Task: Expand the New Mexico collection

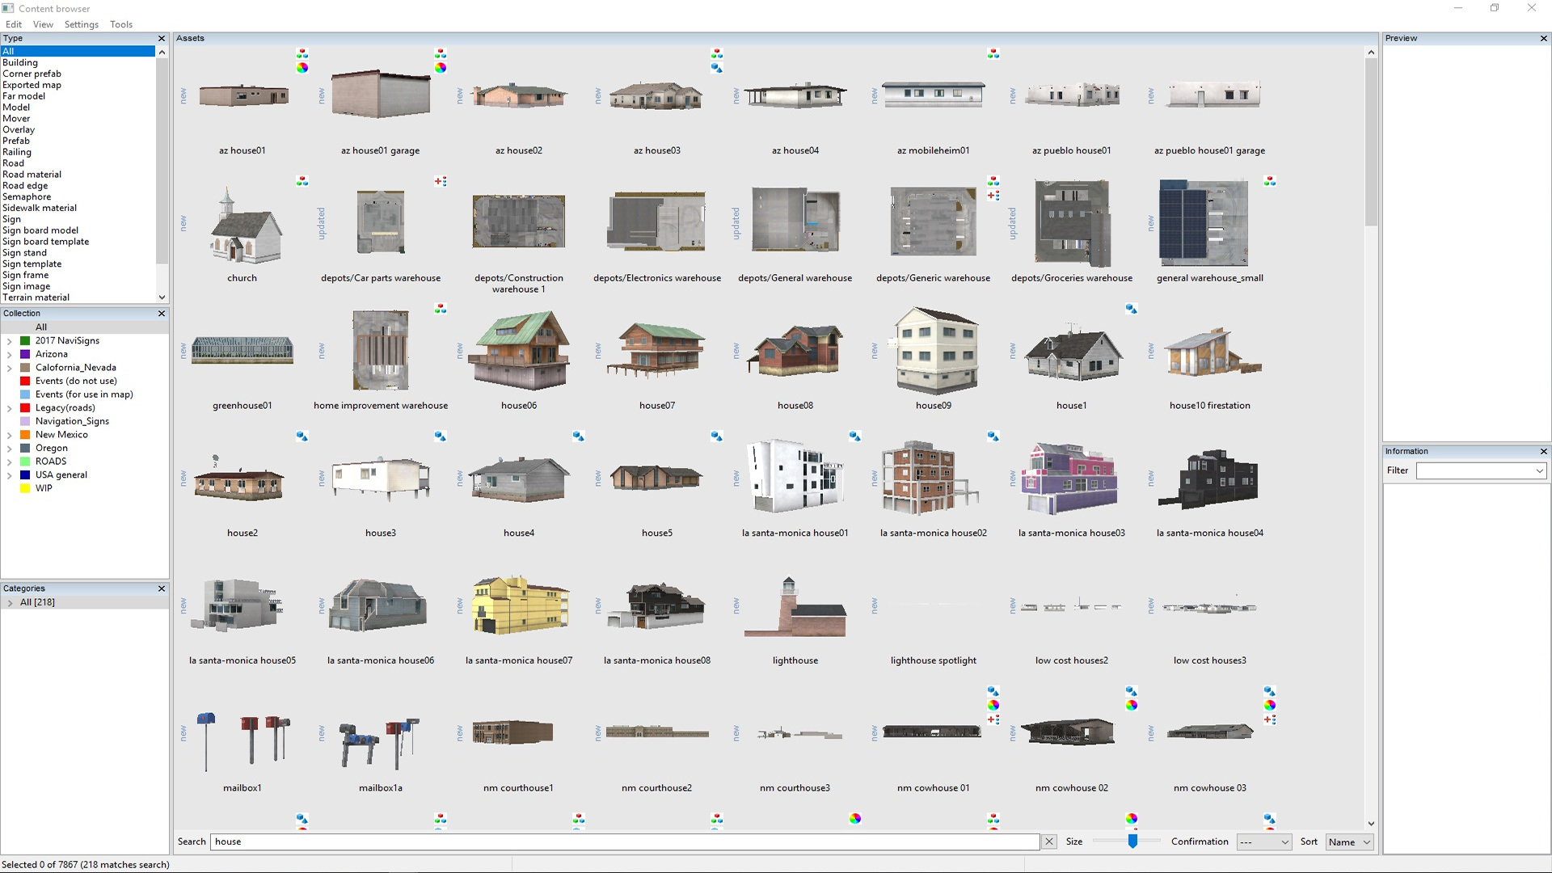Action: [10, 435]
